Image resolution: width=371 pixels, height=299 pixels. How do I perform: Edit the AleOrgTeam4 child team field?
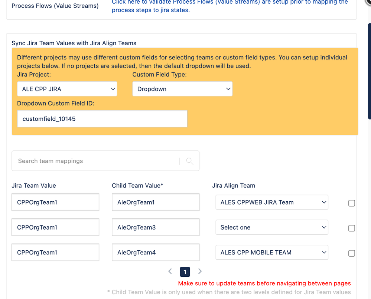tap(156, 253)
